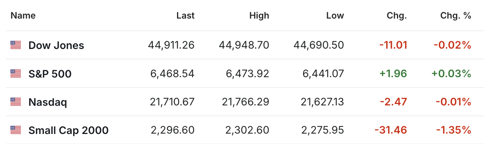The height and width of the screenshot is (144, 484).
Task: Sort table by Chg. % column header
Action: [x=456, y=16]
